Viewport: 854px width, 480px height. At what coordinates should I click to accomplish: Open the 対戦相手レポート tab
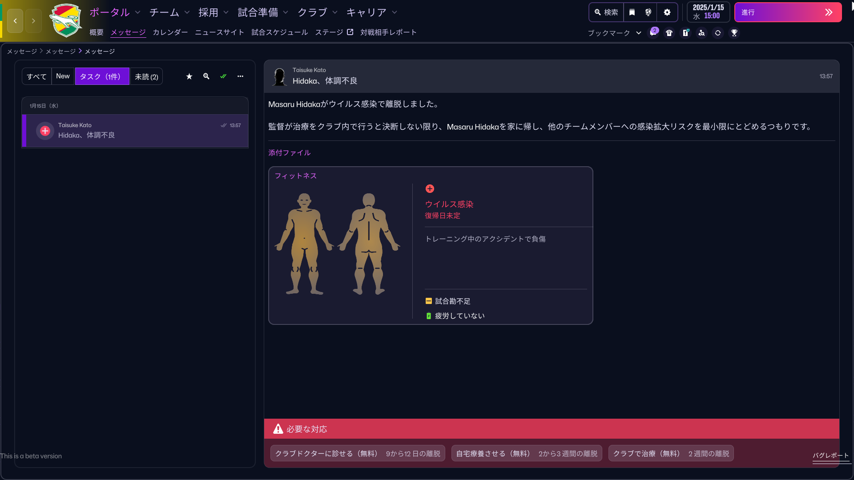click(x=389, y=32)
